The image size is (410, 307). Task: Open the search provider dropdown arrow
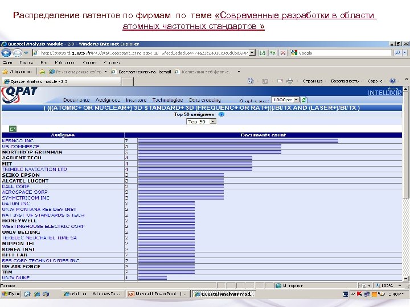404,53
